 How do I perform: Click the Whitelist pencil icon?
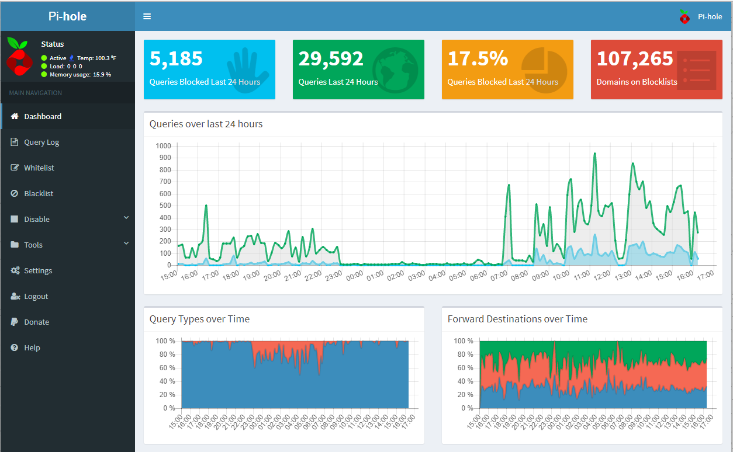[x=14, y=168]
